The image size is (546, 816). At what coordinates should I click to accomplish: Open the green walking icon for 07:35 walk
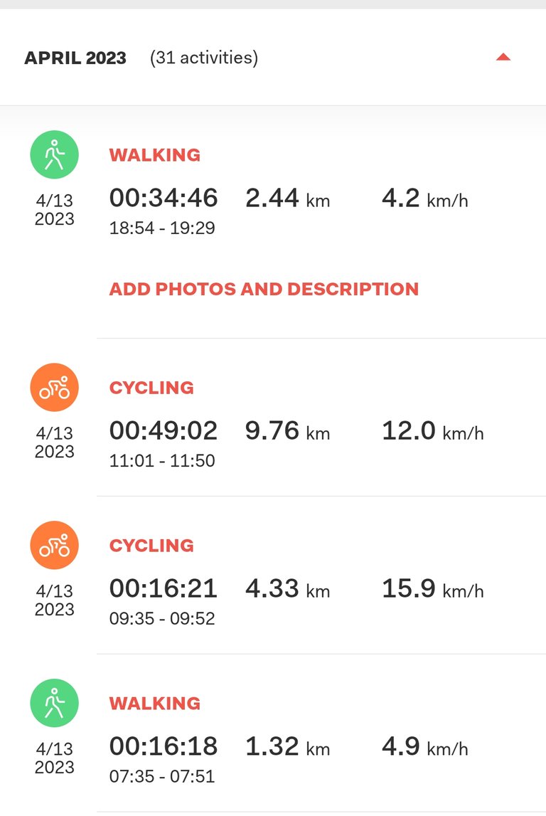[x=55, y=703]
